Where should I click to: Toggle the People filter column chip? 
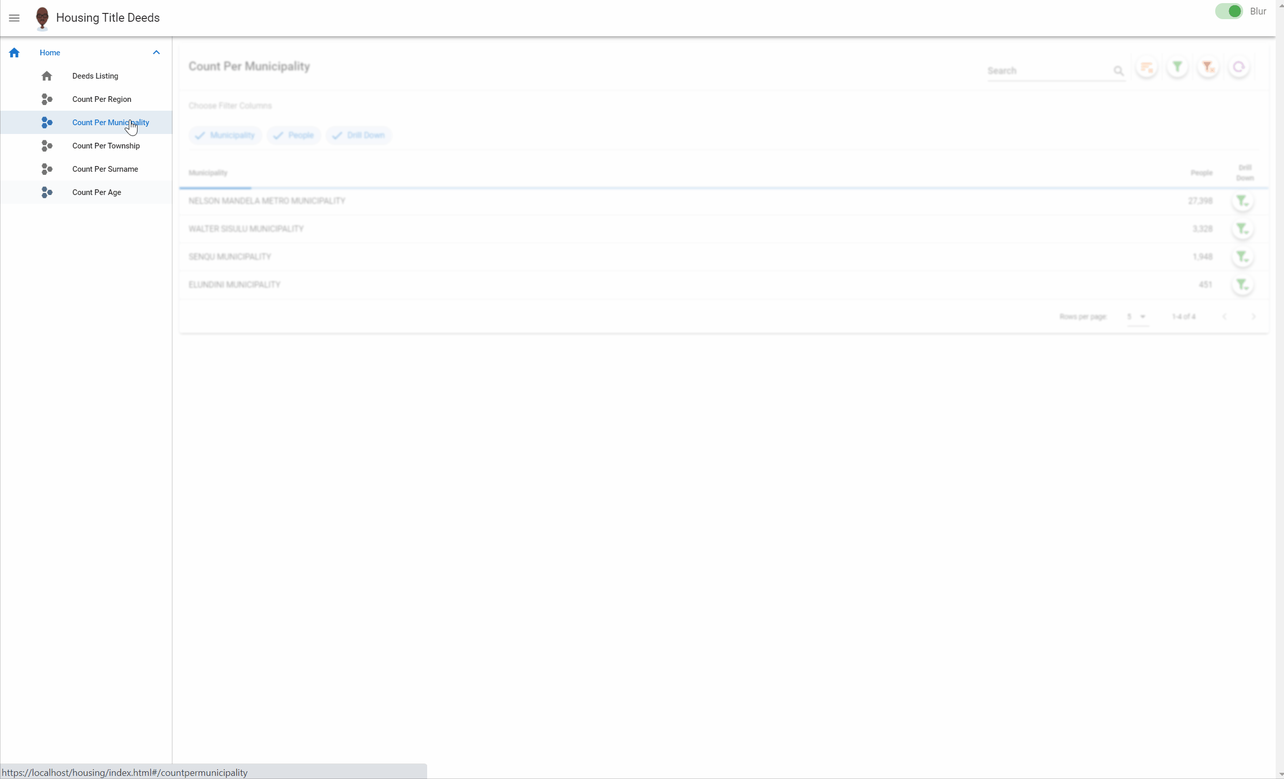(x=293, y=135)
